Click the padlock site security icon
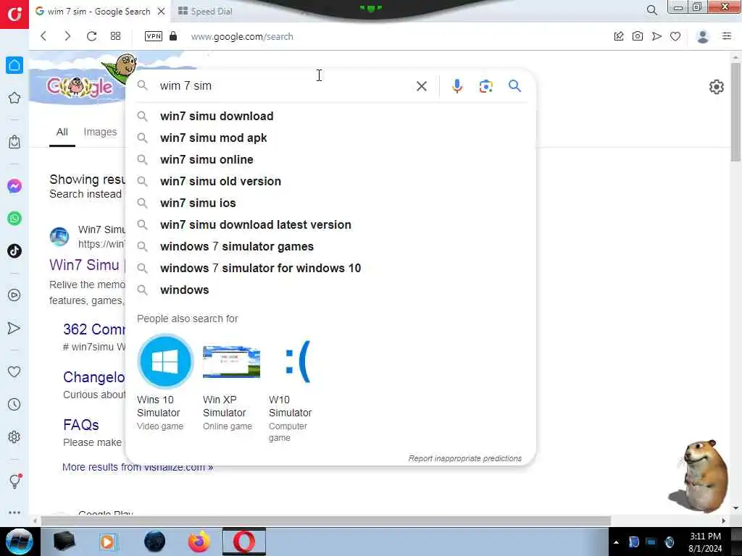The width and height of the screenshot is (742, 556). point(173,36)
